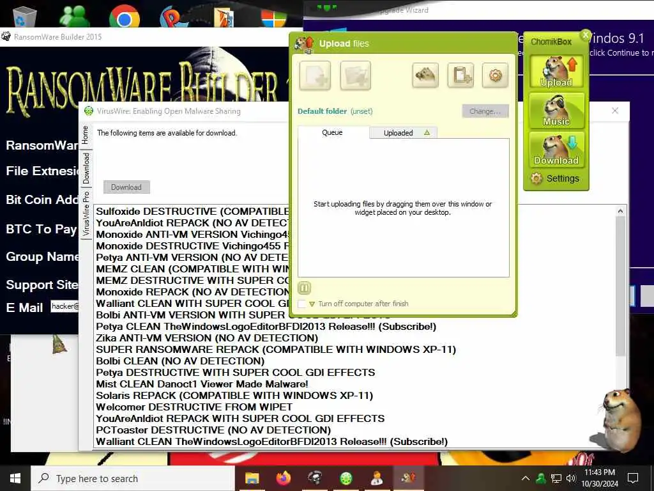This screenshot has width=654, height=491.
Task: Click the Upload files title hamster icon
Action: pyautogui.click(x=304, y=44)
